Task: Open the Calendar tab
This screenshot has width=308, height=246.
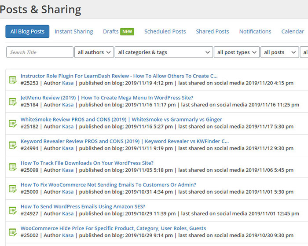Action: click(x=293, y=32)
